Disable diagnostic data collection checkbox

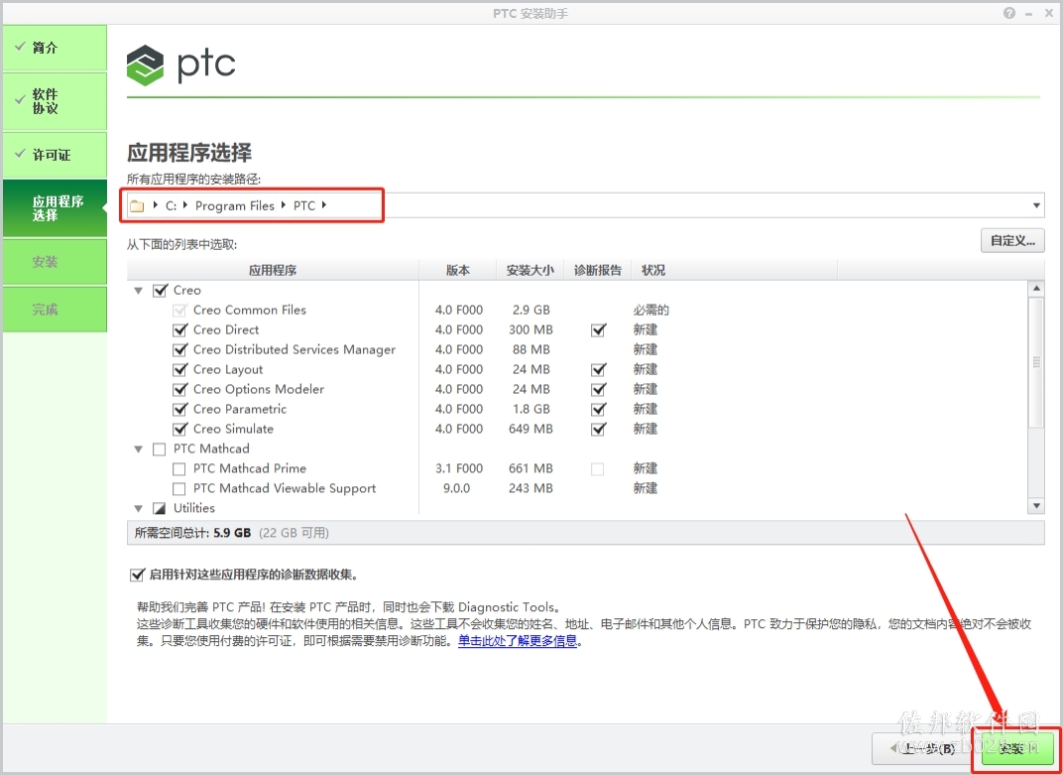[137, 575]
